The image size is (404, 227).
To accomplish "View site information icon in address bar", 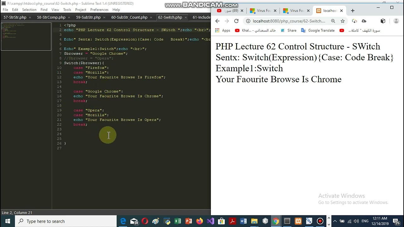I will click(x=248, y=21).
